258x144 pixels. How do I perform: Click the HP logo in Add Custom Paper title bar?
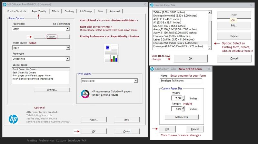pos(152,69)
